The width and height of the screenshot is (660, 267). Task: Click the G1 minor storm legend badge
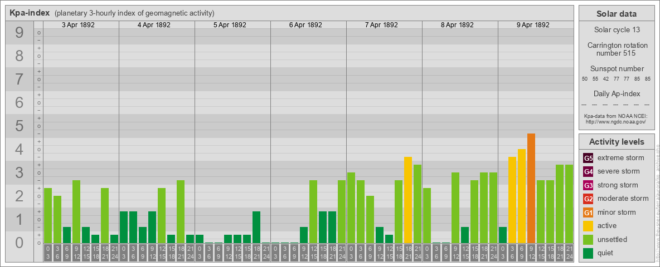coord(589,212)
